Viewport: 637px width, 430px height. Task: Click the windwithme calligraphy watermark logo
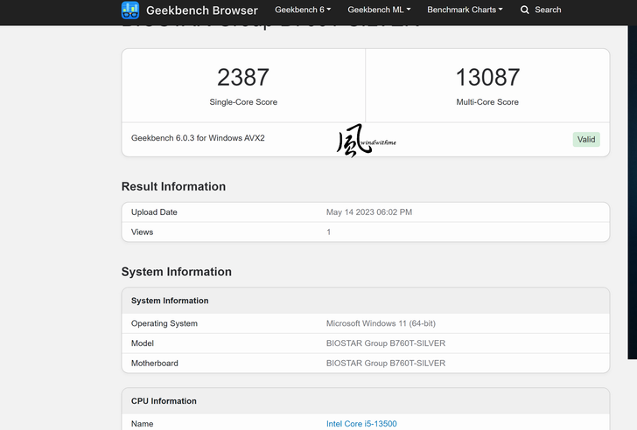355,141
